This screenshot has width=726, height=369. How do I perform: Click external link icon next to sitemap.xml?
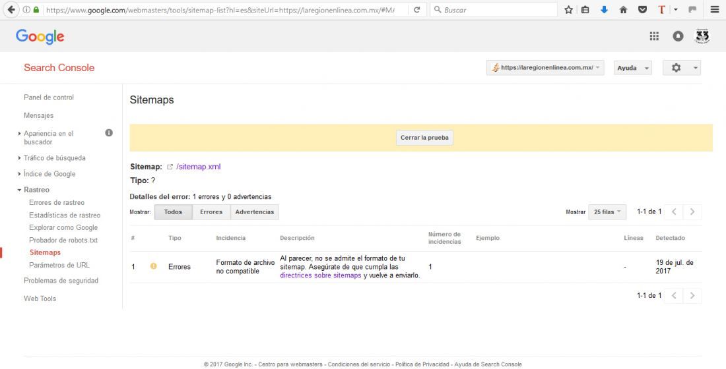point(170,167)
